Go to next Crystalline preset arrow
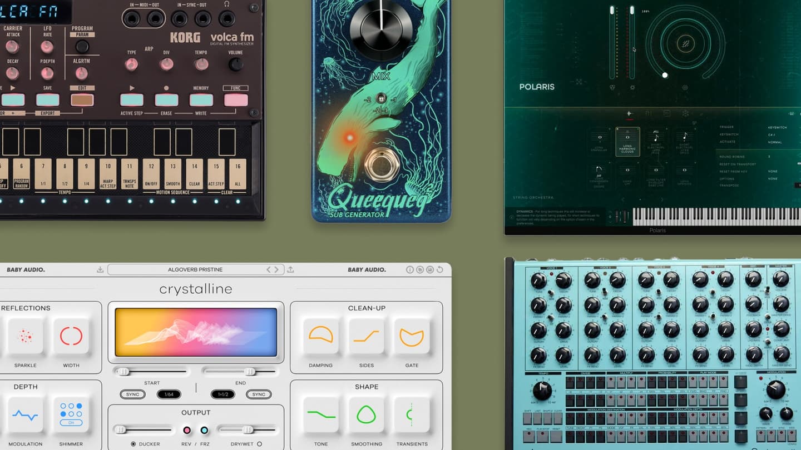The height and width of the screenshot is (450, 801). pyautogui.click(x=278, y=269)
